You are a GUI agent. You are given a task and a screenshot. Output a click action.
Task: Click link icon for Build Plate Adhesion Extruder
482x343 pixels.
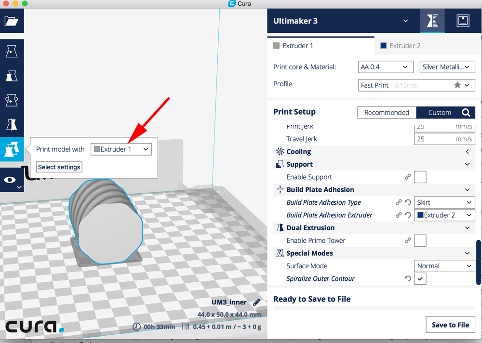399,215
